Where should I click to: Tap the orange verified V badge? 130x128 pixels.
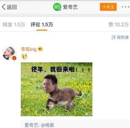(x=14, y=58)
